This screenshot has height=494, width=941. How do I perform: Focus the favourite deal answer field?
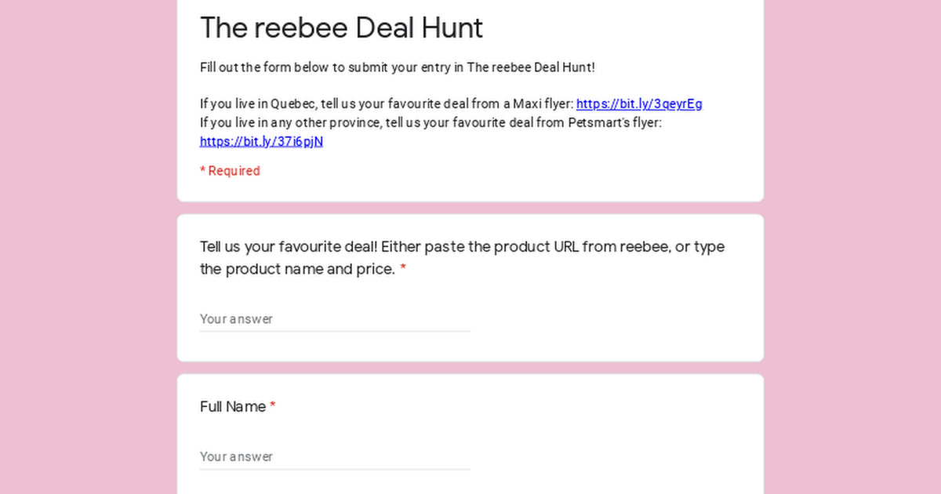pyautogui.click(x=335, y=319)
